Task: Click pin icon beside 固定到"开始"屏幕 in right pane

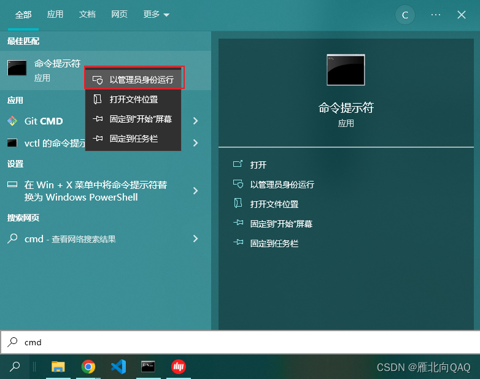Action: [x=238, y=223]
